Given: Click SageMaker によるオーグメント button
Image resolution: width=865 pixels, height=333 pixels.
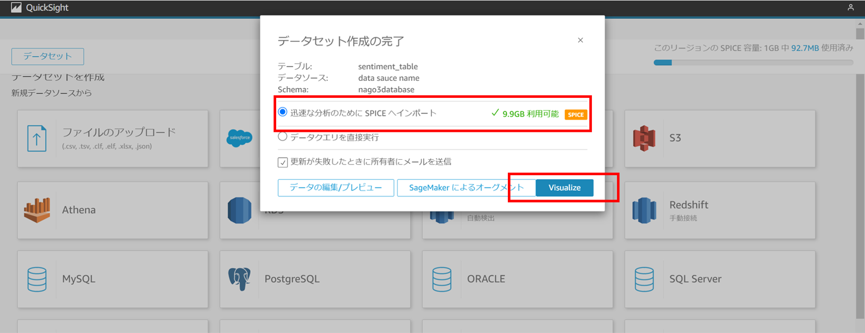Looking at the screenshot, I should tap(466, 188).
